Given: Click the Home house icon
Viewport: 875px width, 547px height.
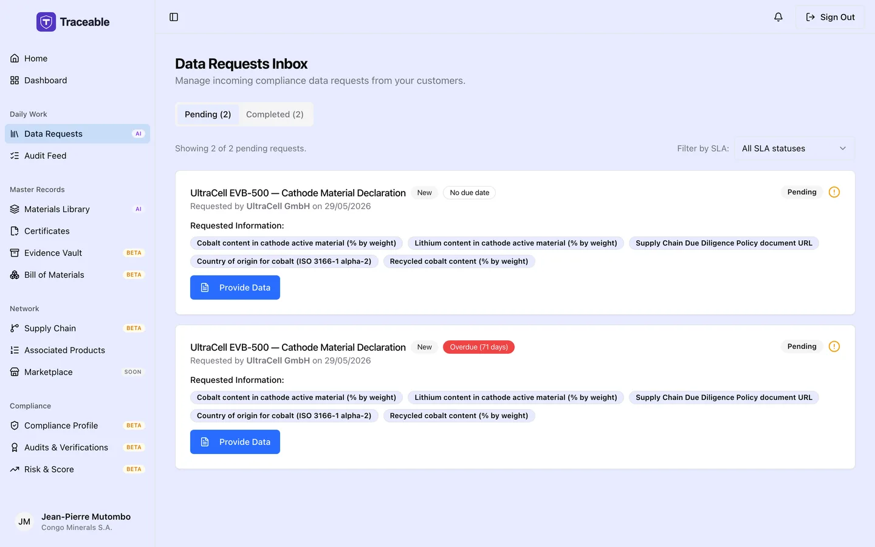Looking at the screenshot, I should click(15, 58).
